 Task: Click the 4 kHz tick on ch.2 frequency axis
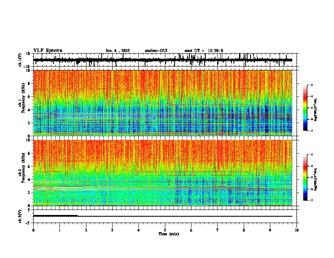(30, 180)
